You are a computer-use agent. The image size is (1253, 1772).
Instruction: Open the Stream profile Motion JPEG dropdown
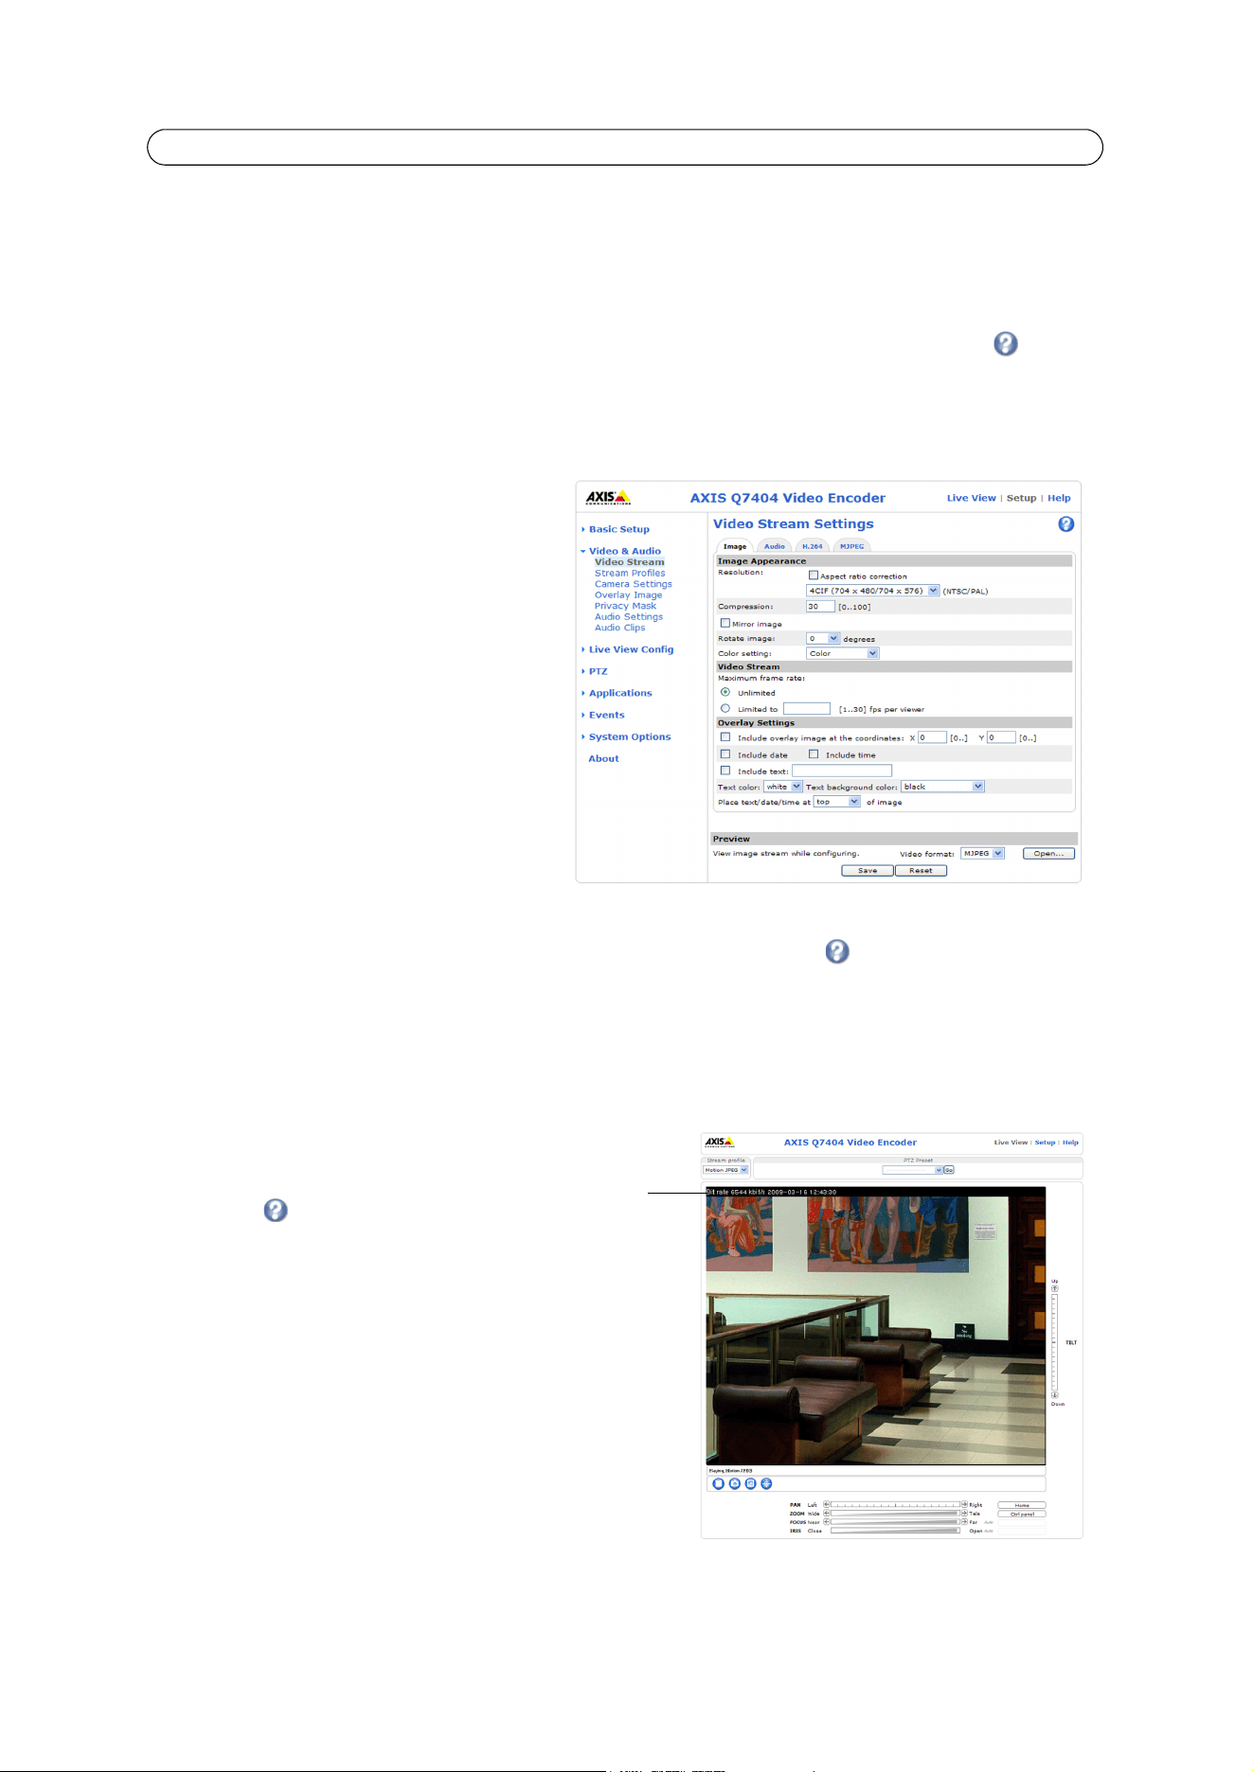(725, 1170)
